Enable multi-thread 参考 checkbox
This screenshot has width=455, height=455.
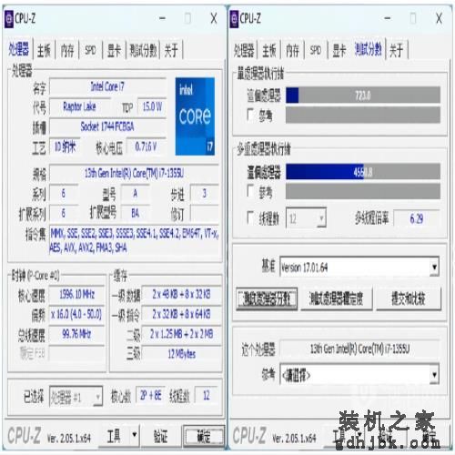pos(251,191)
